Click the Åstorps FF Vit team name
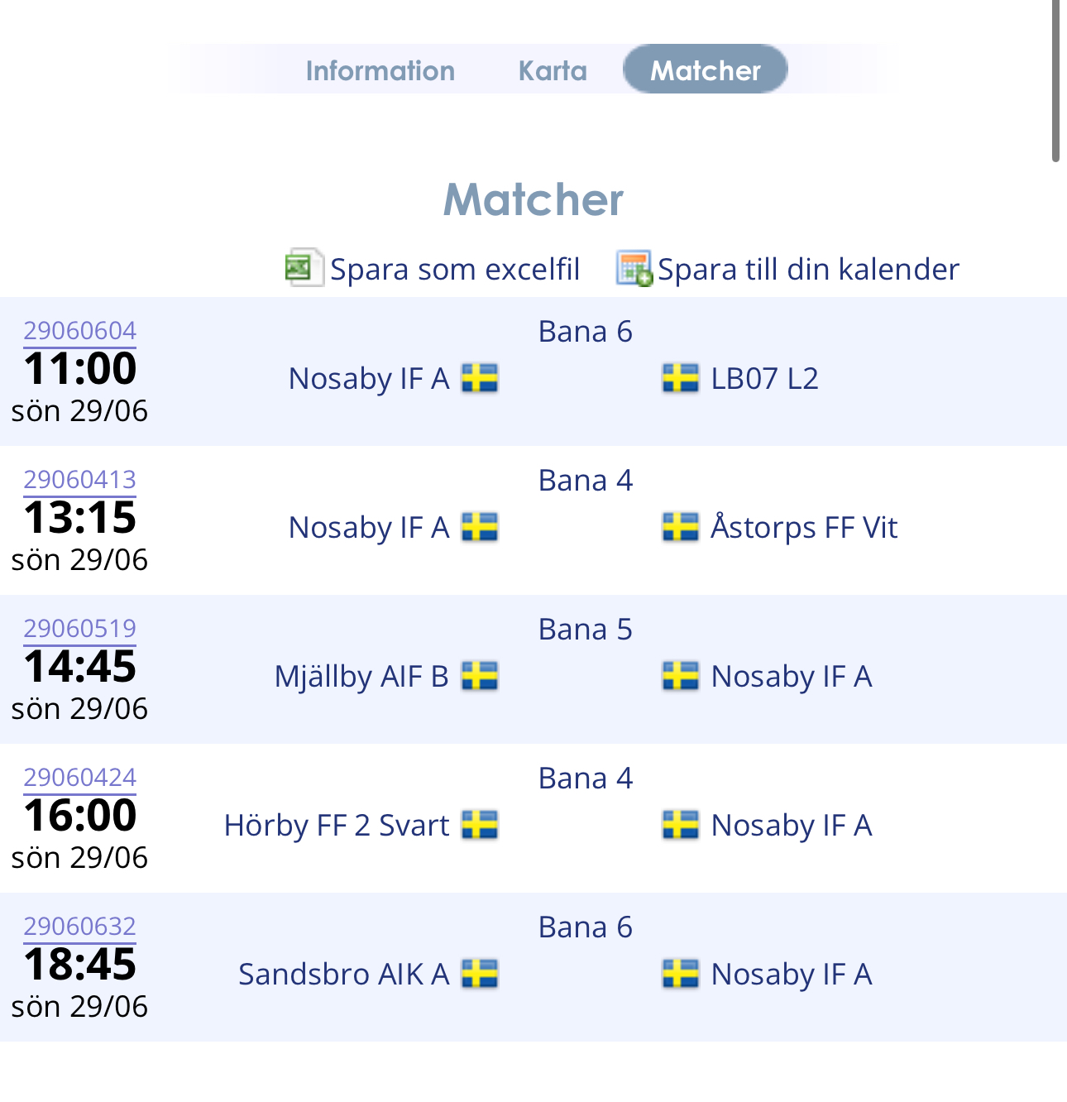1067x1102 pixels. [804, 528]
